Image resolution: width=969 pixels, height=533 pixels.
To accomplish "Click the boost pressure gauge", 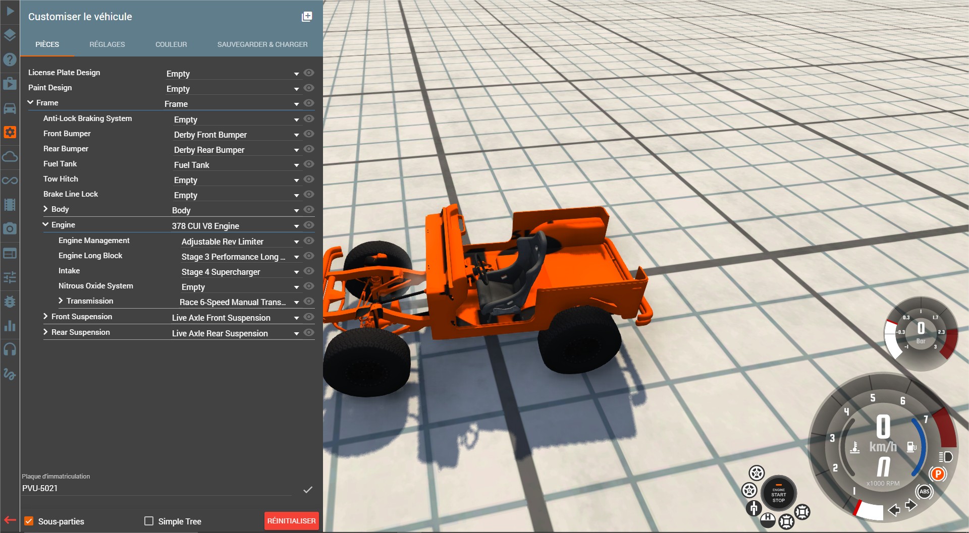I will coord(921,333).
